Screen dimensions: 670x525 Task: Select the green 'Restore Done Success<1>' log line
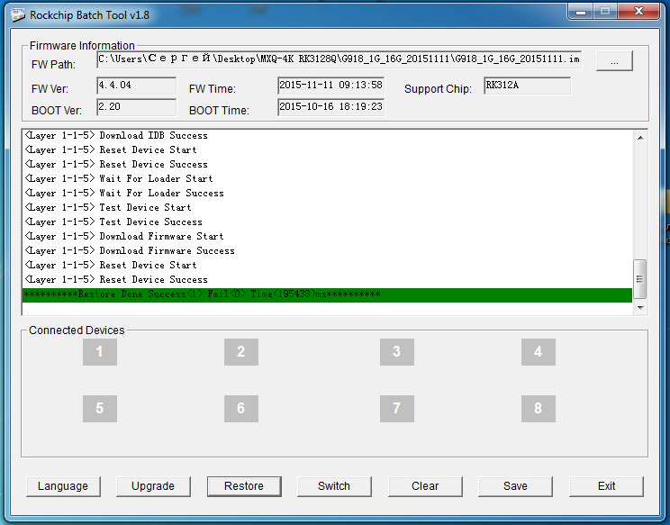[x=327, y=294]
